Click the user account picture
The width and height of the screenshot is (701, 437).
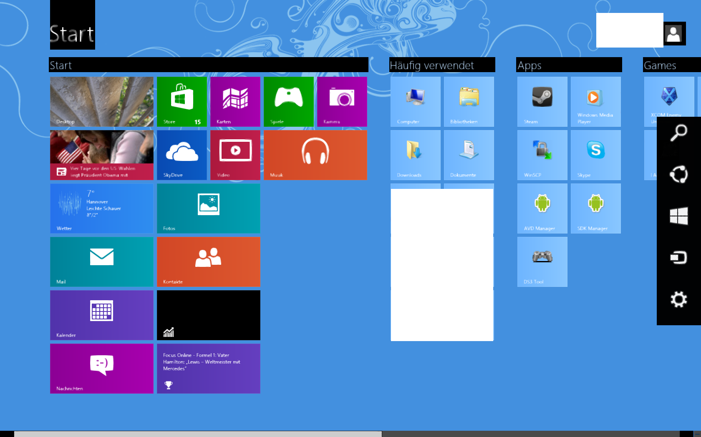pos(674,34)
